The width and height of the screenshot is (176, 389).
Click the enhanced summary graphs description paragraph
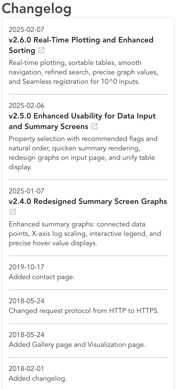coord(85,234)
